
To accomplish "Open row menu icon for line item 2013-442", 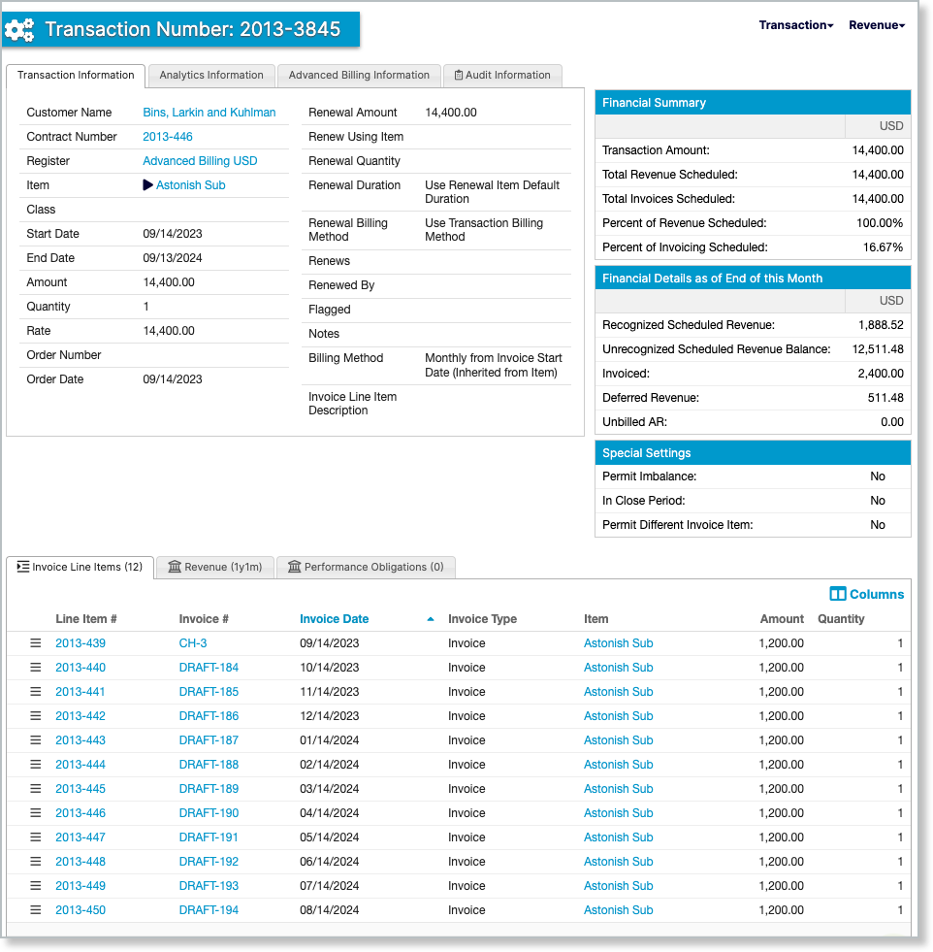I will pos(35,716).
